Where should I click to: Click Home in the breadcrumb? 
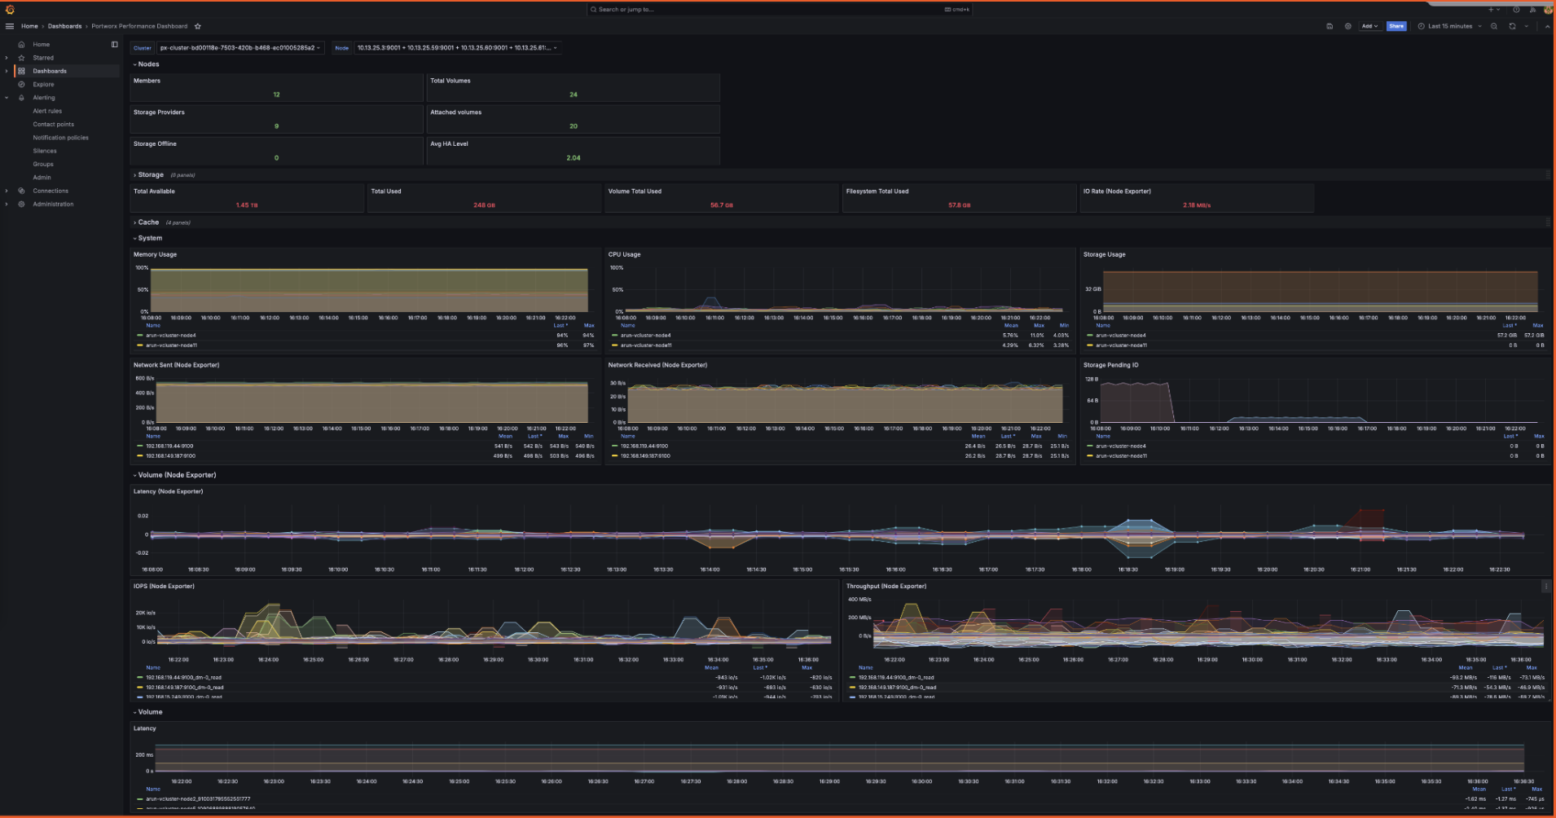click(x=29, y=26)
